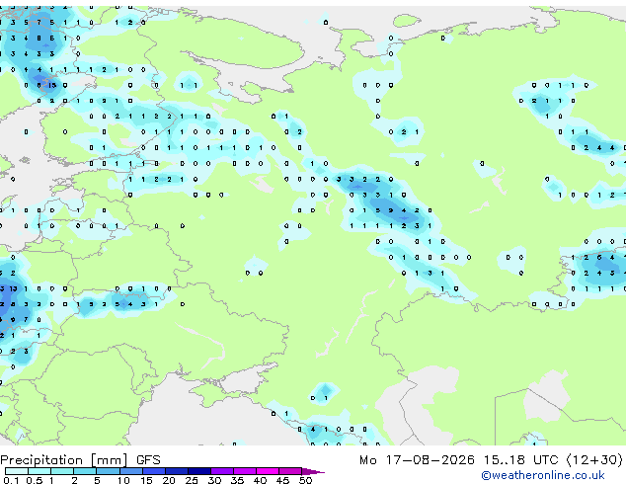Screen dimensions: 626x484
Task: Click the 1–2 mm legend color box
Action: click(x=62, y=471)
